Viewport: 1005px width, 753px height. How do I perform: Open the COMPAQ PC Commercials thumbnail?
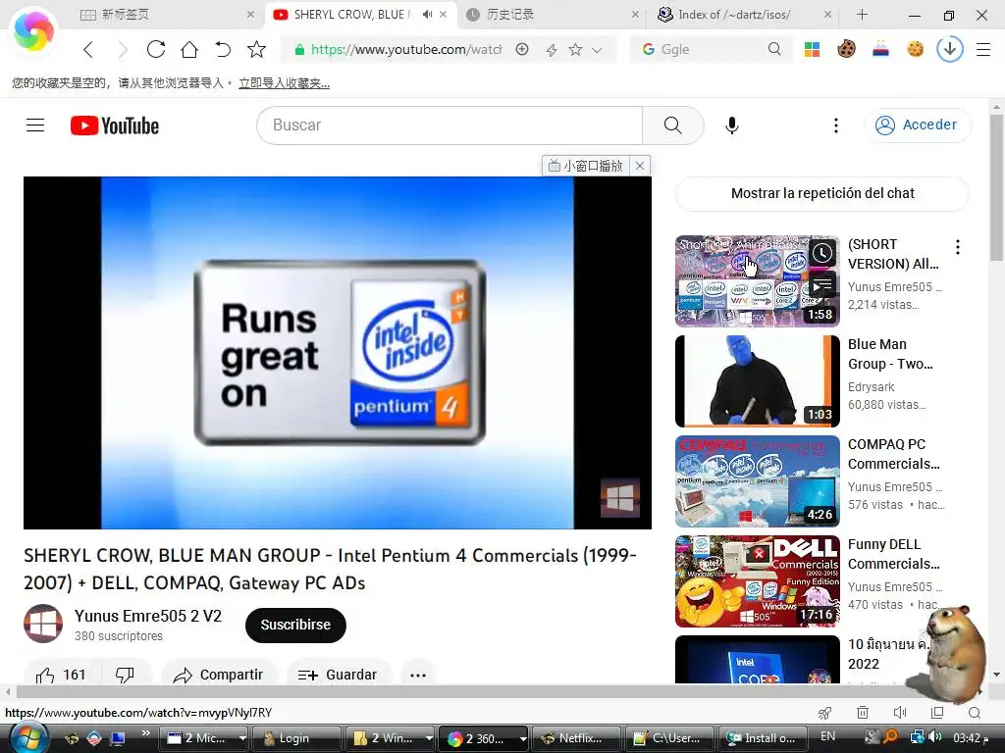[x=757, y=480]
